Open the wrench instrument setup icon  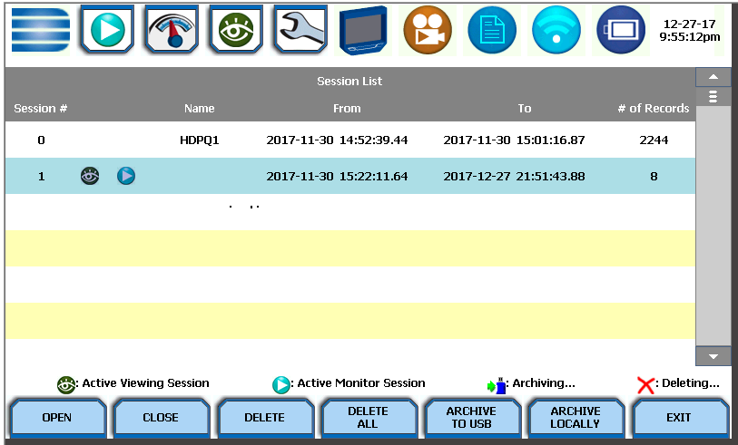(x=300, y=31)
